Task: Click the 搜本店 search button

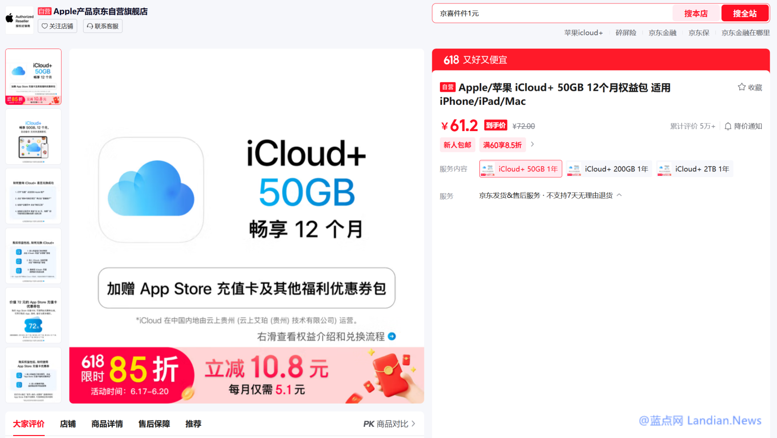Action: coord(696,14)
